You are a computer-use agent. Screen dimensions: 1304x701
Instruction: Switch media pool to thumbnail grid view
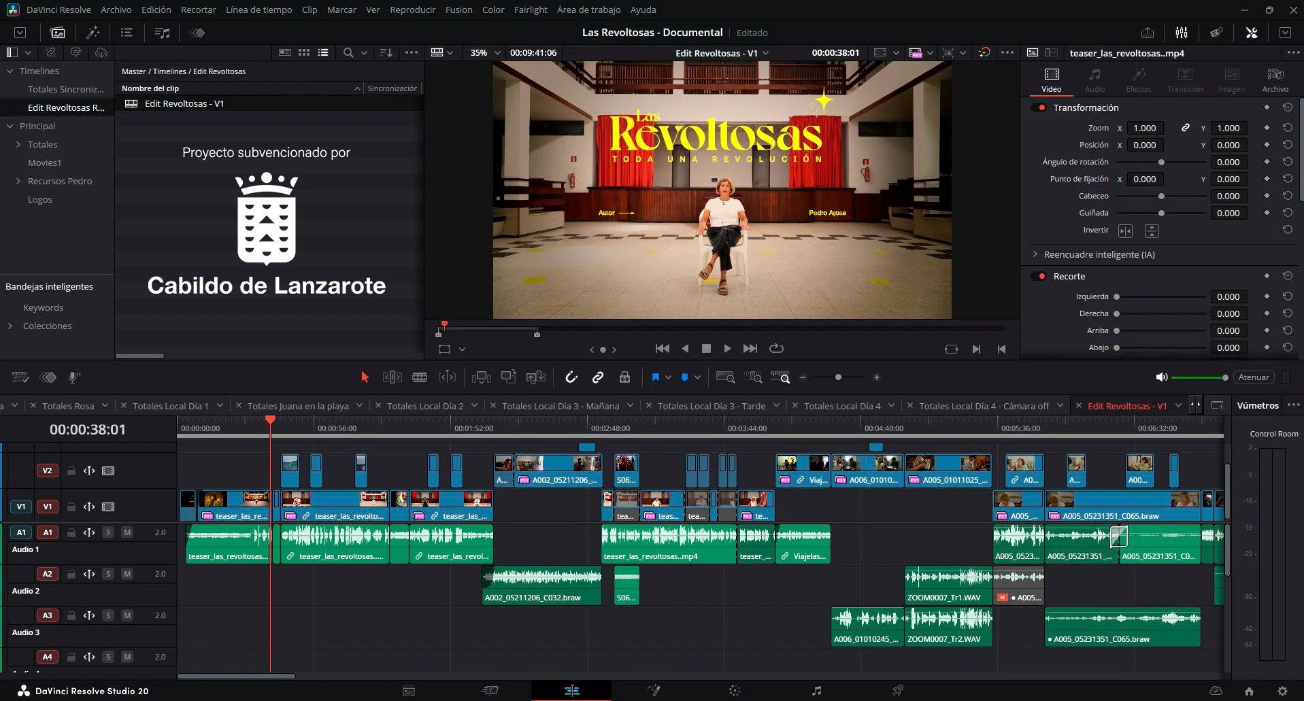click(x=304, y=52)
